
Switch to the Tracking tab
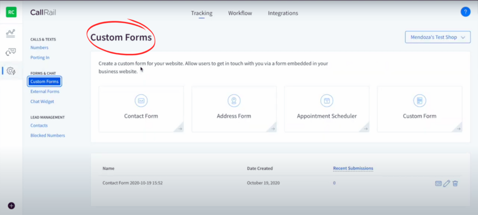click(202, 13)
